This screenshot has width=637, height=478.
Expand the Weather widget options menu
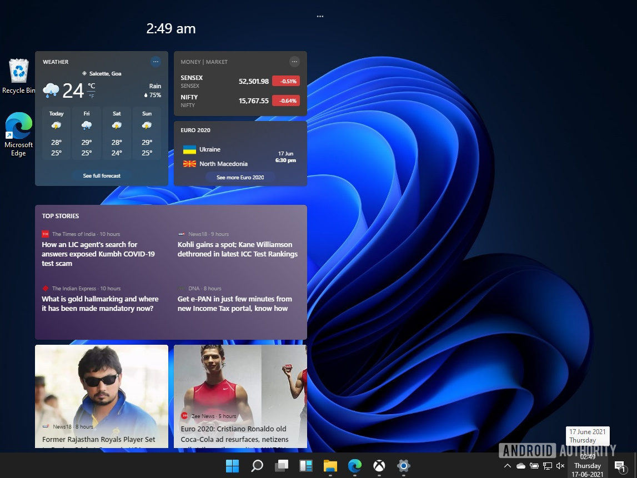pos(156,62)
